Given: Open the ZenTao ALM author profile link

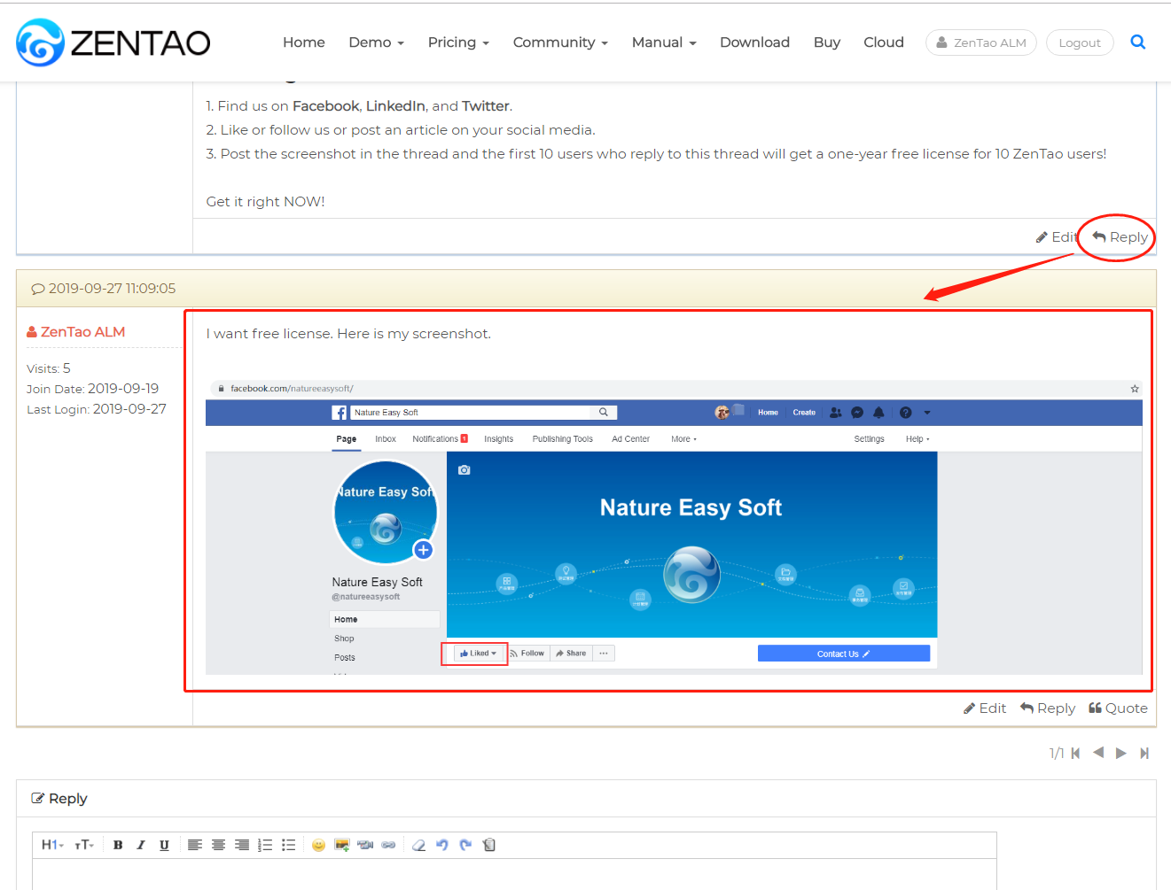Looking at the screenshot, I should pyautogui.click(x=76, y=332).
